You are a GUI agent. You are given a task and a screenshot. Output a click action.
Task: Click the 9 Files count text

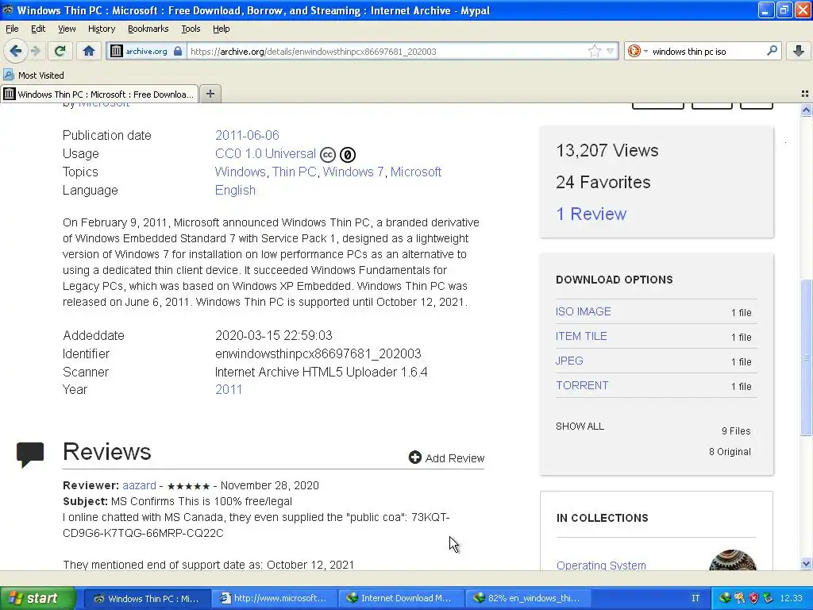[x=736, y=431]
